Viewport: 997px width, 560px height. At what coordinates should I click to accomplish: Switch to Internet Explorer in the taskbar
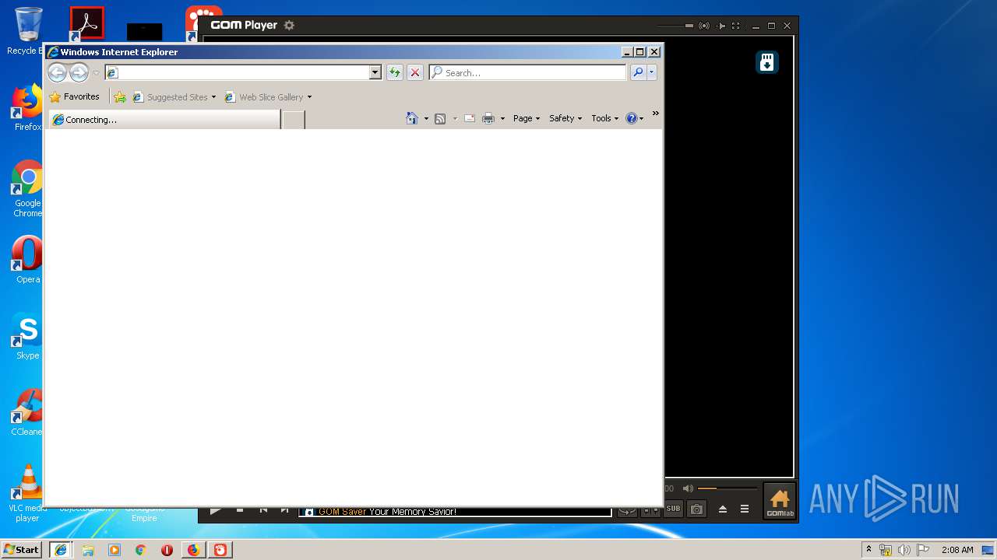tap(61, 550)
